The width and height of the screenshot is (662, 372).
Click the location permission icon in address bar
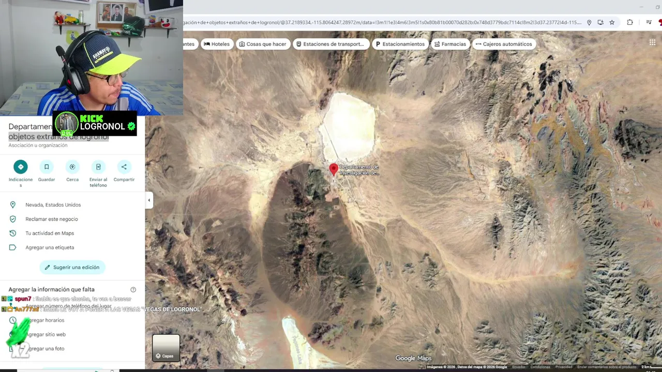click(589, 22)
